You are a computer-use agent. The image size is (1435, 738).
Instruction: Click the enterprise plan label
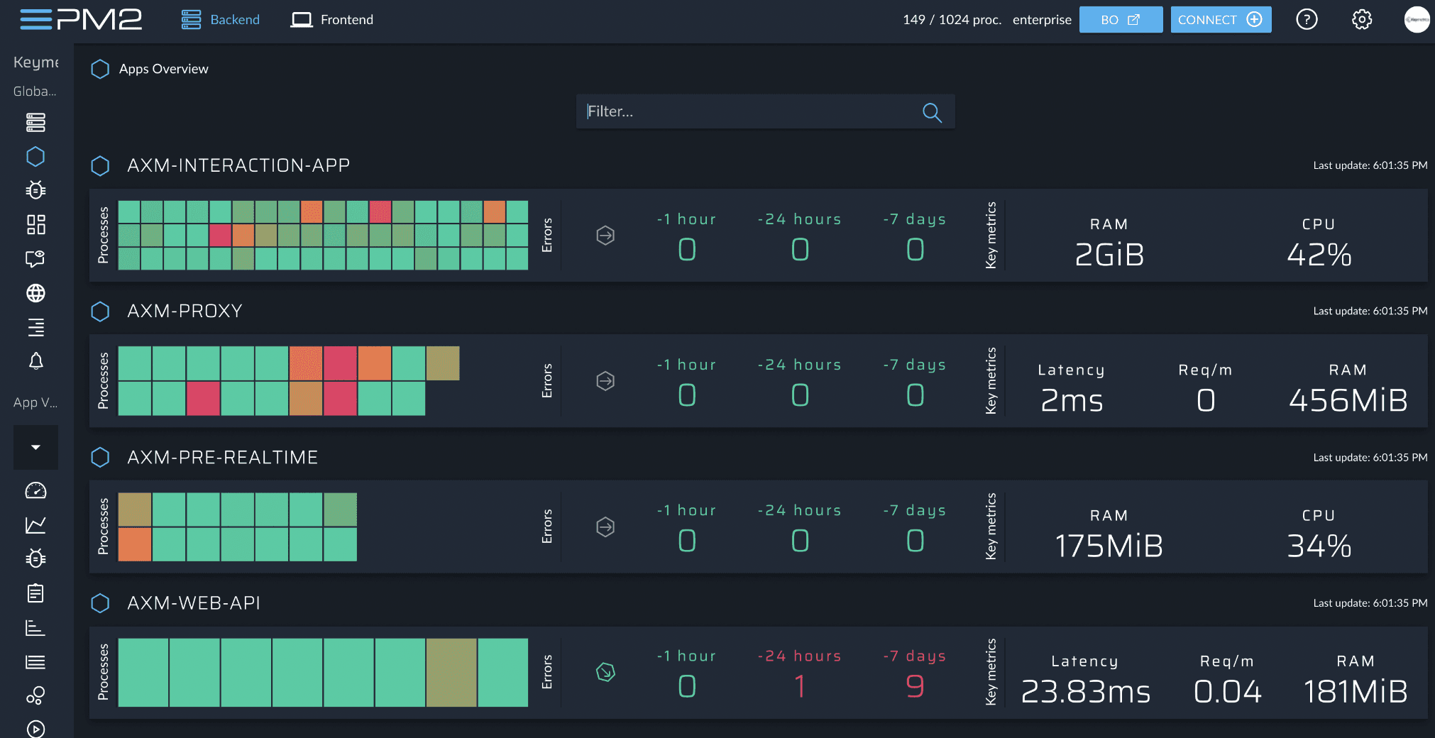(x=1042, y=20)
